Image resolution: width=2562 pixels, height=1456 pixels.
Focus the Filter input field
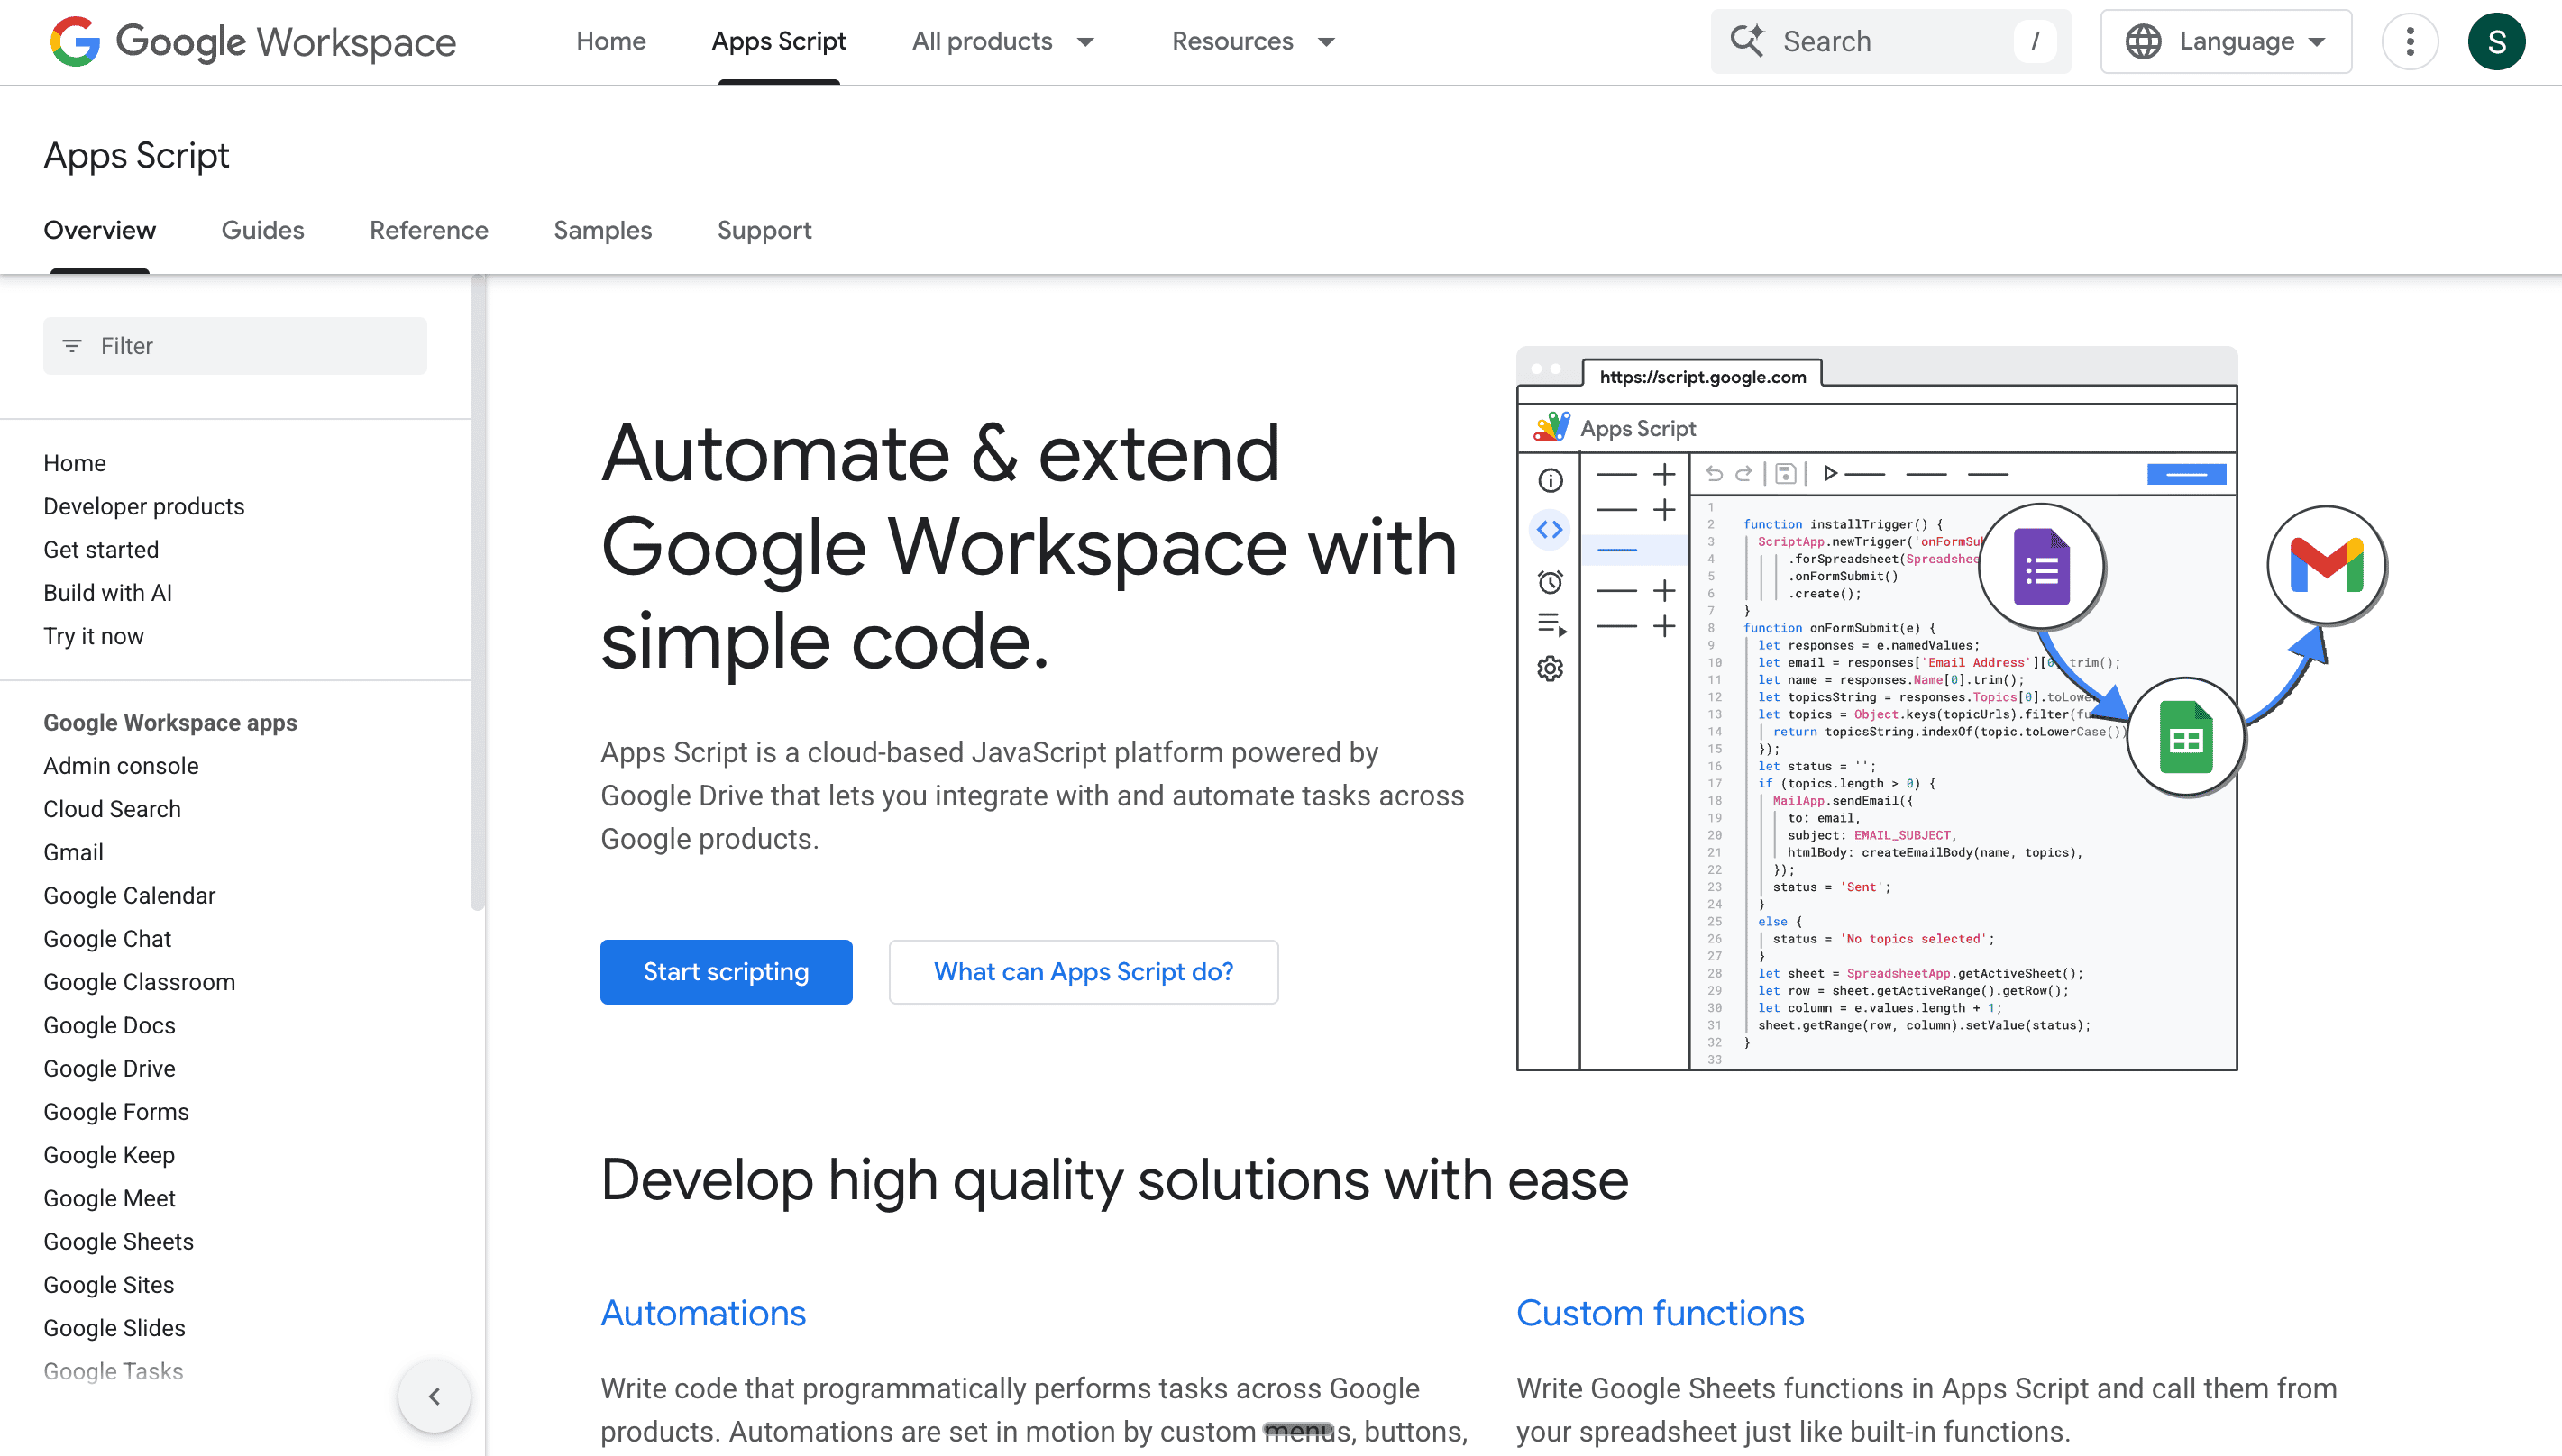coord(250,346)
